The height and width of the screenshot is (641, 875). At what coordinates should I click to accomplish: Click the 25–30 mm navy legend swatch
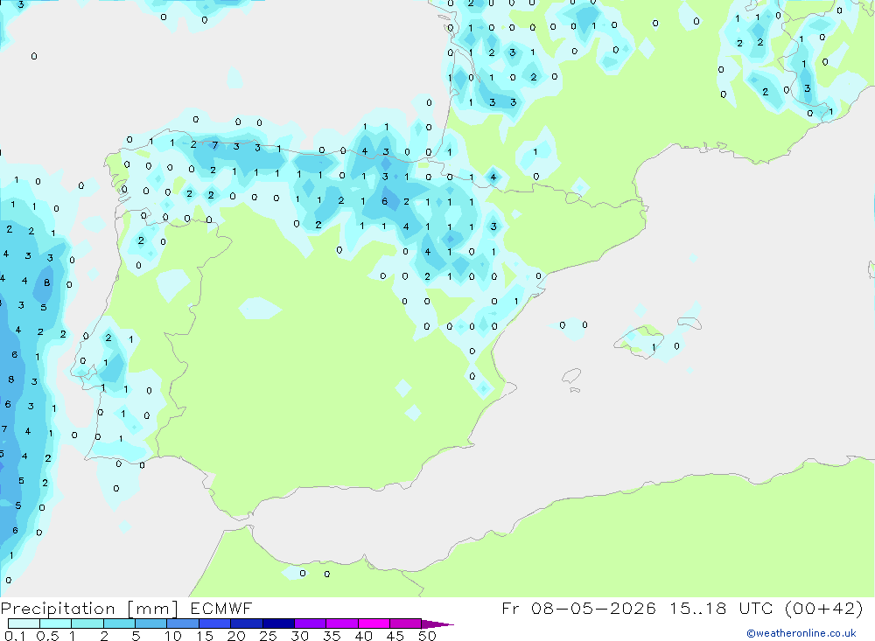click(x=278, y=624)
